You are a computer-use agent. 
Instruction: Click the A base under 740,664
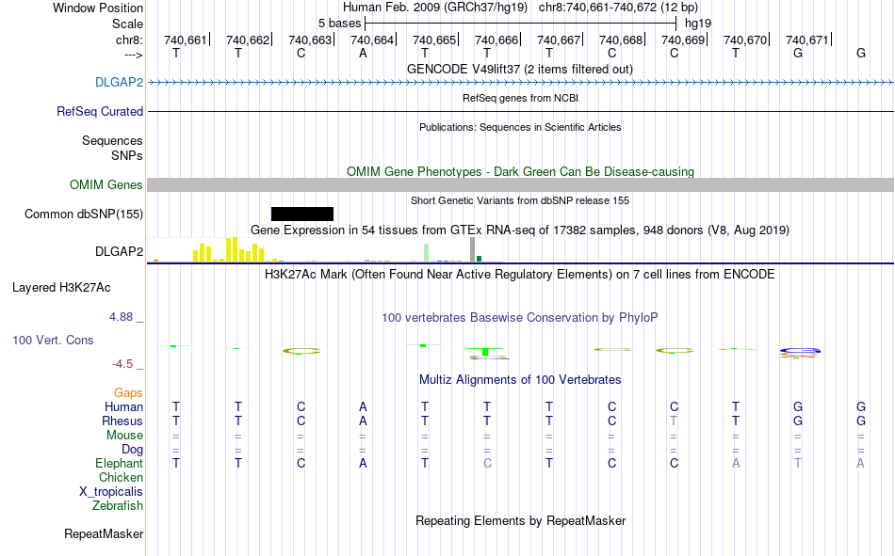click(363, 53)
